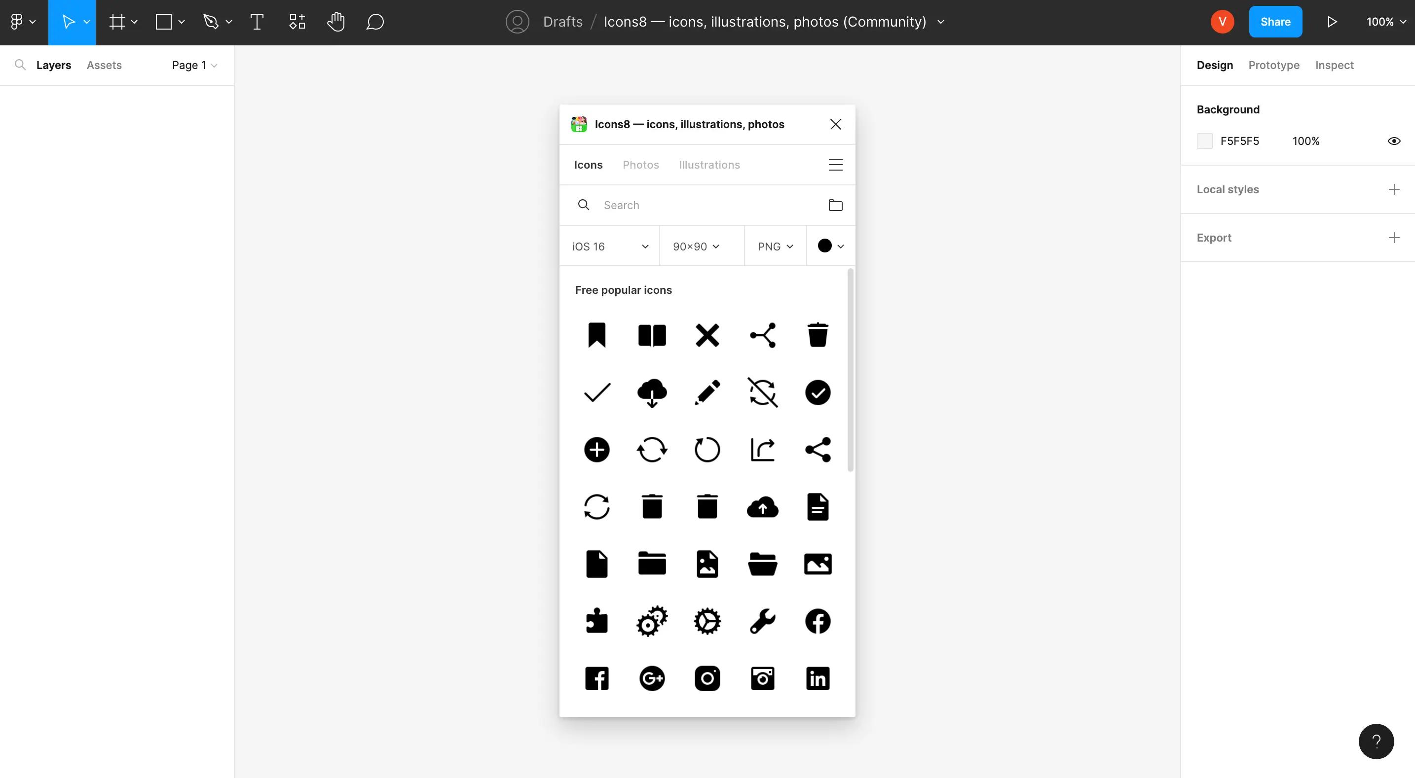Toggle visibility eye icon for Background
The height and width of the screenshot is (778, 1415).
tap(1393, 141)
